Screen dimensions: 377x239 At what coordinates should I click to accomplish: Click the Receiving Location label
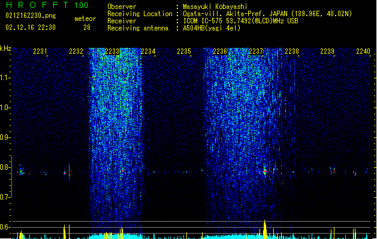coord(140,14)
